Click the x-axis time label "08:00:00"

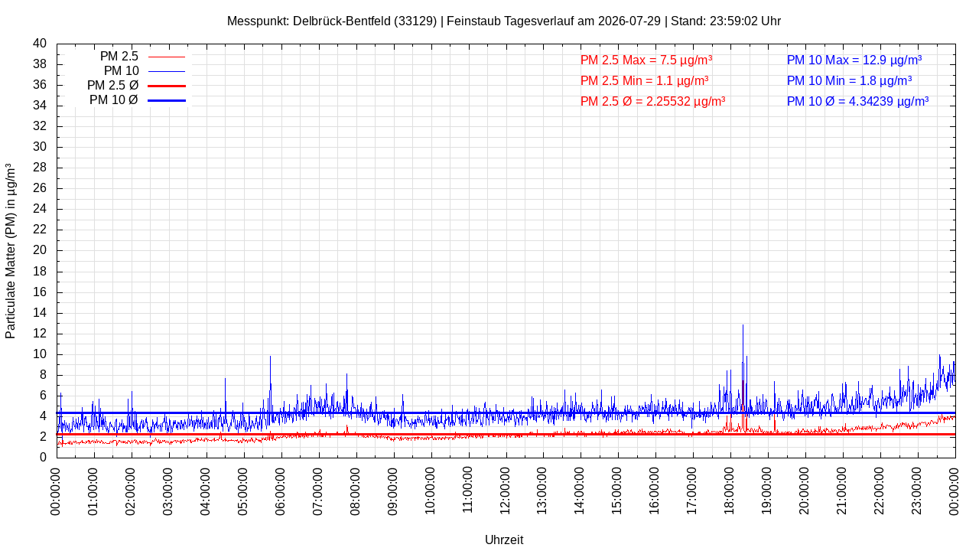356,491
